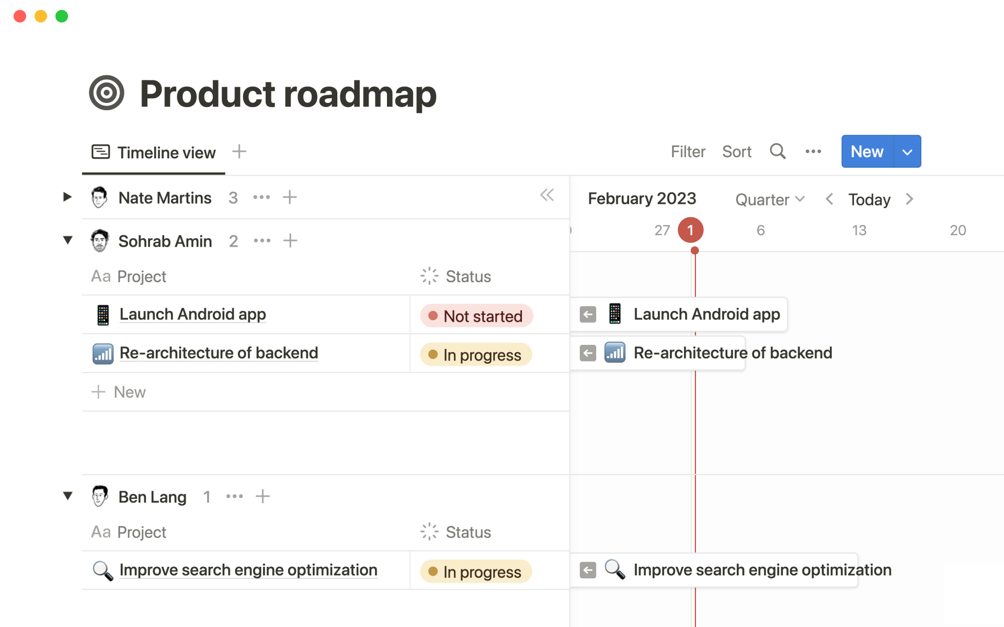Open the search magnifier icon in toolbar
Screen dimensions: 1004x627
(778, 152)
